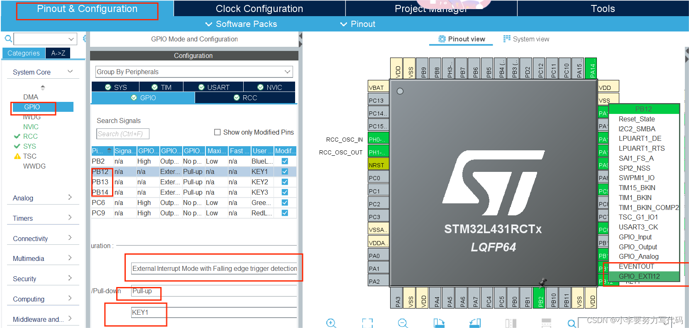
Task: Switch to System view
Action: pos(526,39)
